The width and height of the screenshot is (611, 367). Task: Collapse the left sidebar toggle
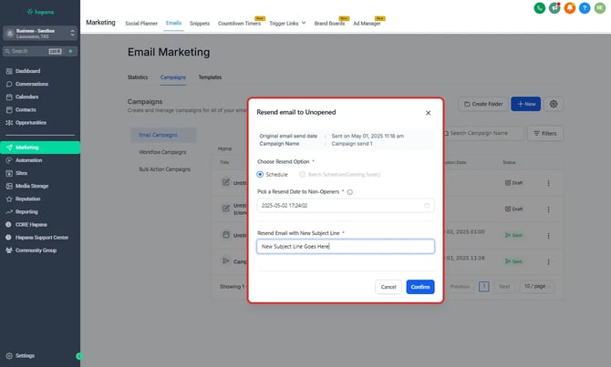[79, 355]
